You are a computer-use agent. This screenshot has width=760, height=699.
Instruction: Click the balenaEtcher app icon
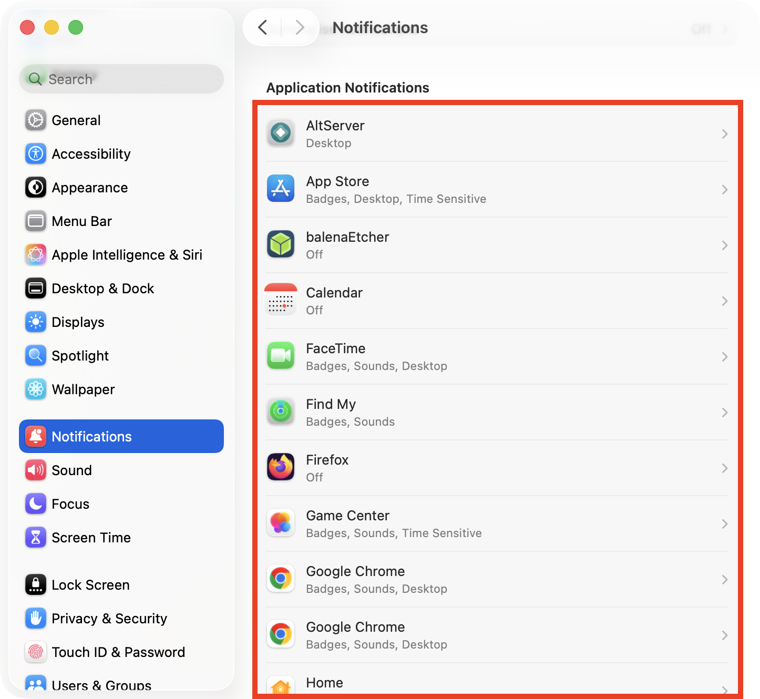(281, 245)
